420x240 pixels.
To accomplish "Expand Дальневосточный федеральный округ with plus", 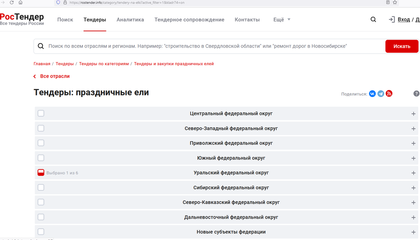I will click(413, 217).
